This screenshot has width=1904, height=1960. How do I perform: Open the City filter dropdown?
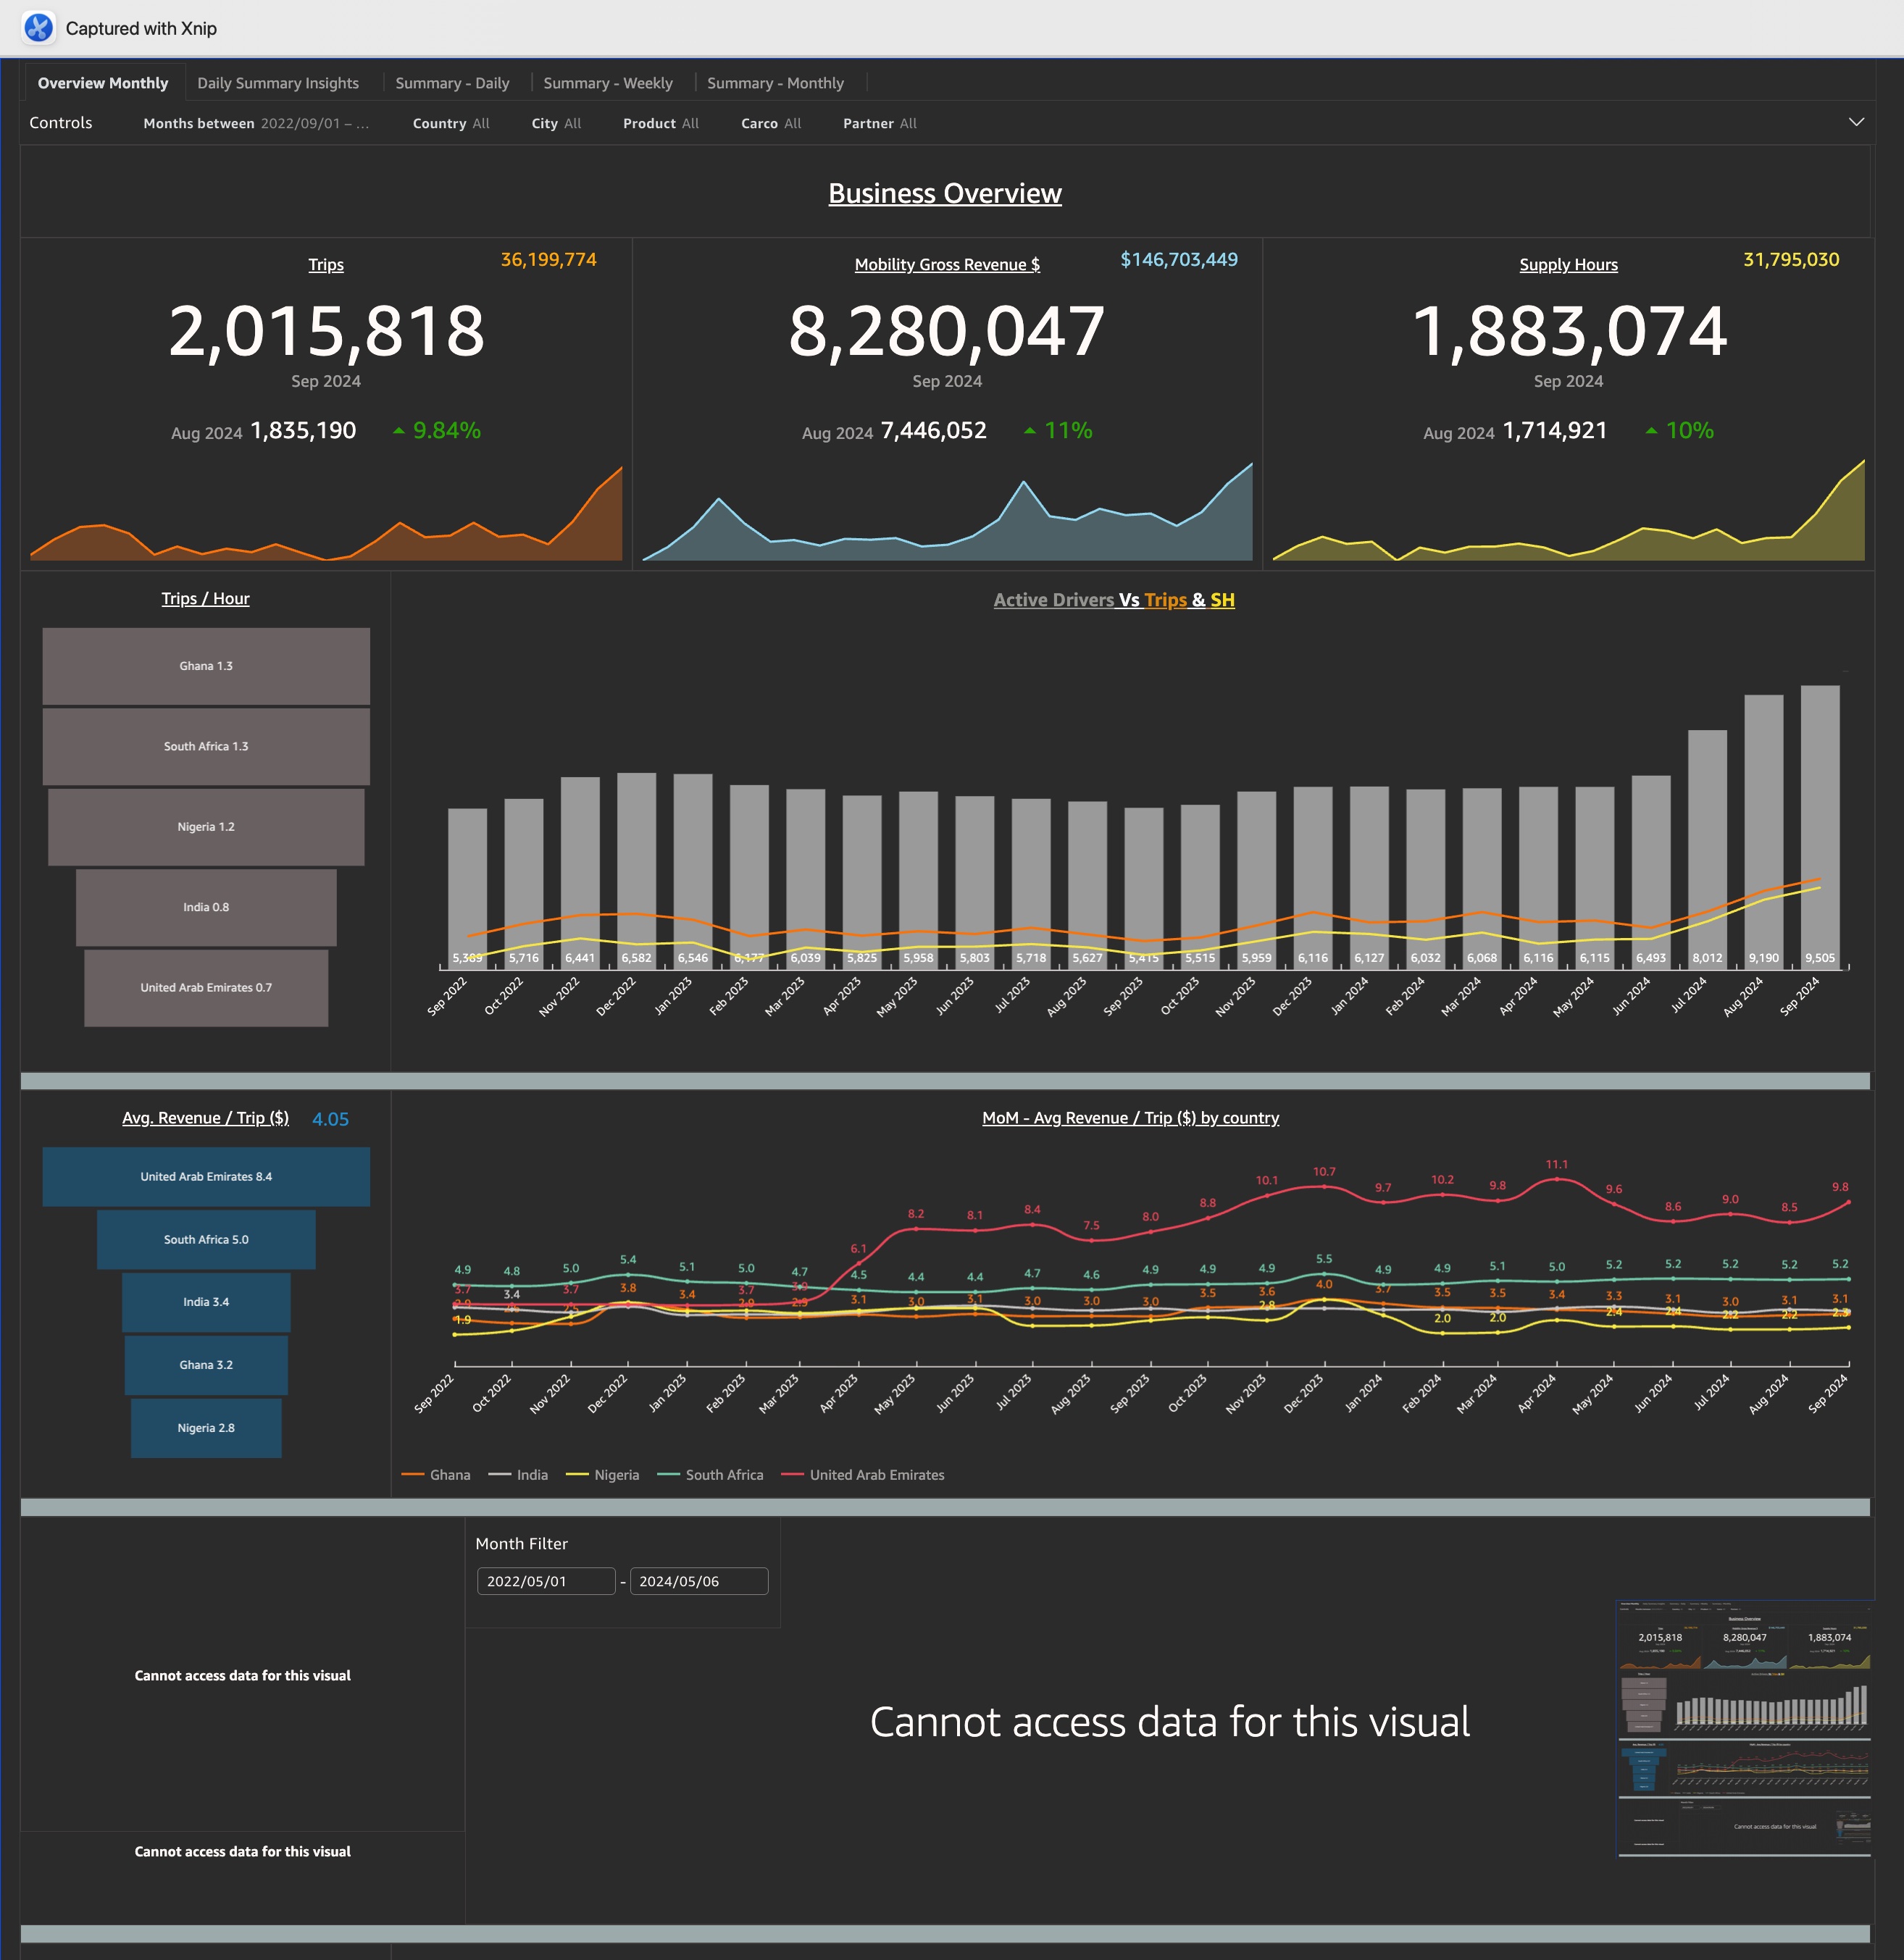556,123
